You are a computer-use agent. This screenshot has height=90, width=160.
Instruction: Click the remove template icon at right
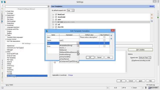click(x=152, y=18)
